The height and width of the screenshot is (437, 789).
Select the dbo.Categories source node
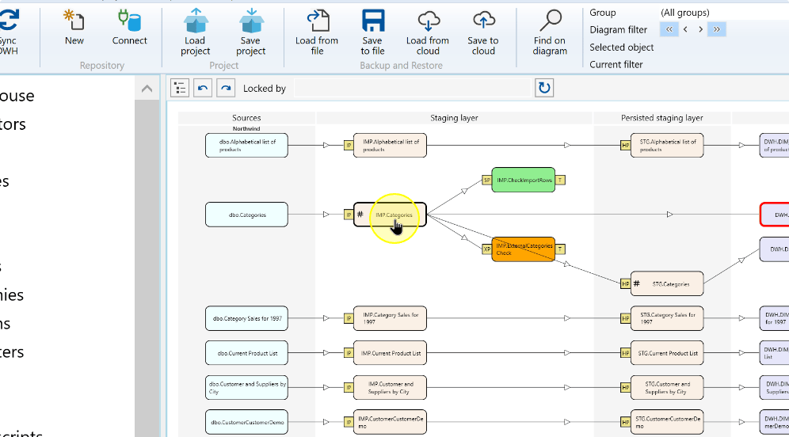click(x=246, y=215)
